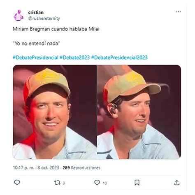The width and height of the screenshot is (195, 195).
Task: Click the quoted line "Yo no entendí nada"
Action: 36,44
